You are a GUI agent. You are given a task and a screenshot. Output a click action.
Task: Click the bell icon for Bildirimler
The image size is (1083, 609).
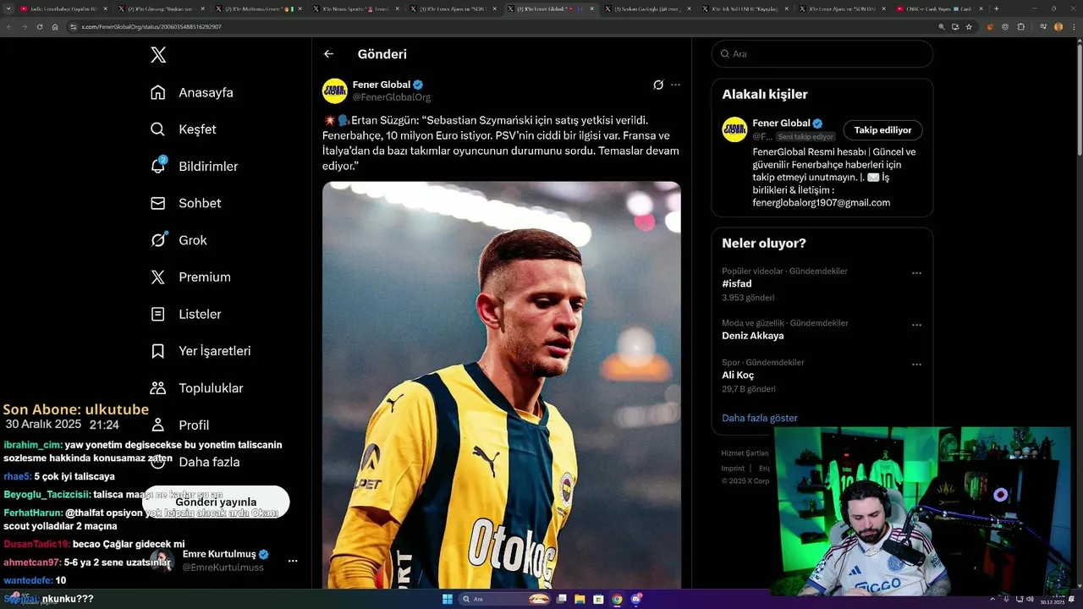pyautogui.click(x=158, y=167)
